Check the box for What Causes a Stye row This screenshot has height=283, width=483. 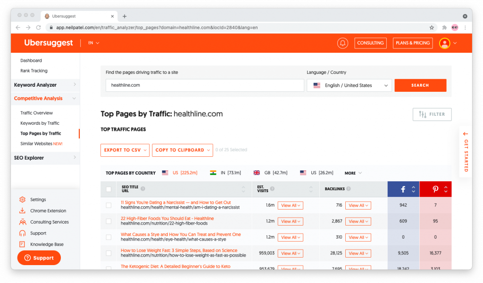pos(109,237)
